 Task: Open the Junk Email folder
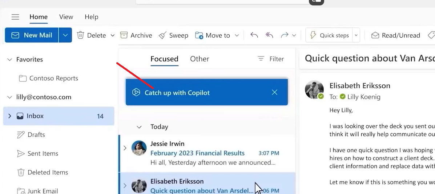[x=38, y=191]
